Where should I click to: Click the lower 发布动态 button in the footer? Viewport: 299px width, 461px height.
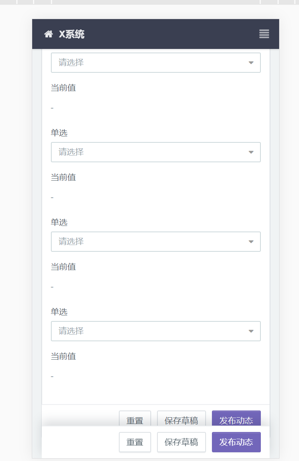click(236, 442)
